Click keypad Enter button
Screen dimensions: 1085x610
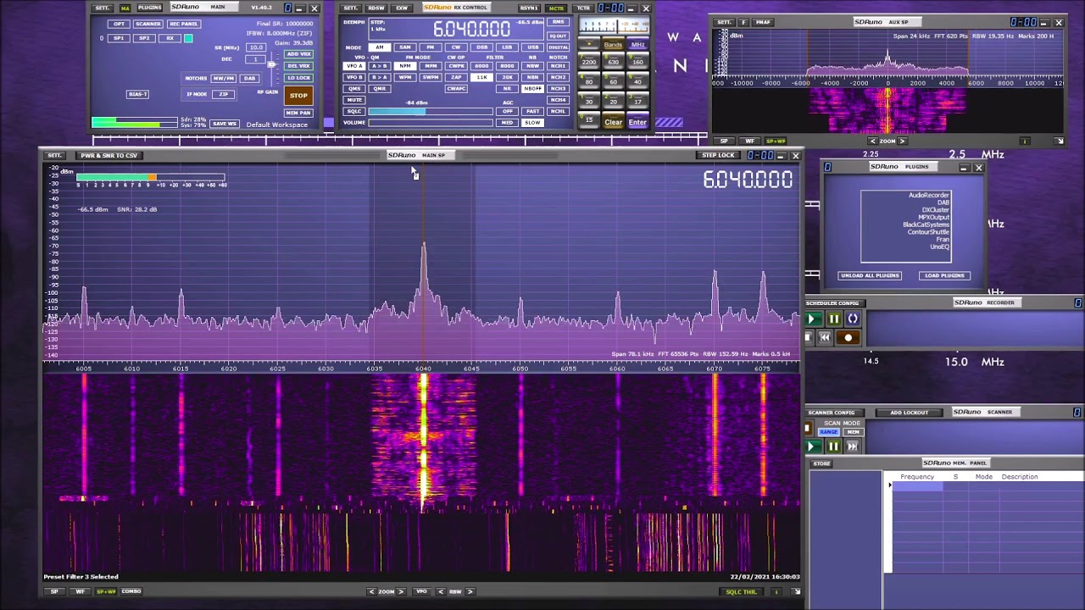[x=637, y=122]
